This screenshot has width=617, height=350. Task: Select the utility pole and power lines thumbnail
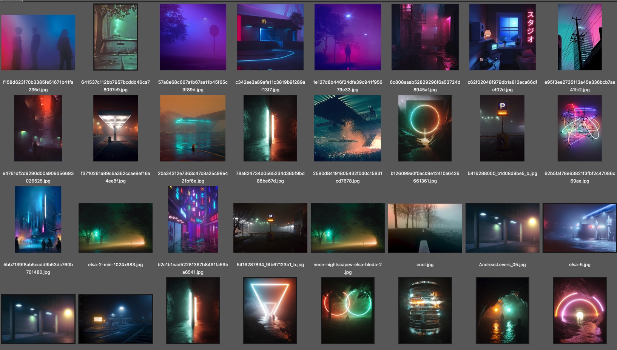[x=580, y=37]
